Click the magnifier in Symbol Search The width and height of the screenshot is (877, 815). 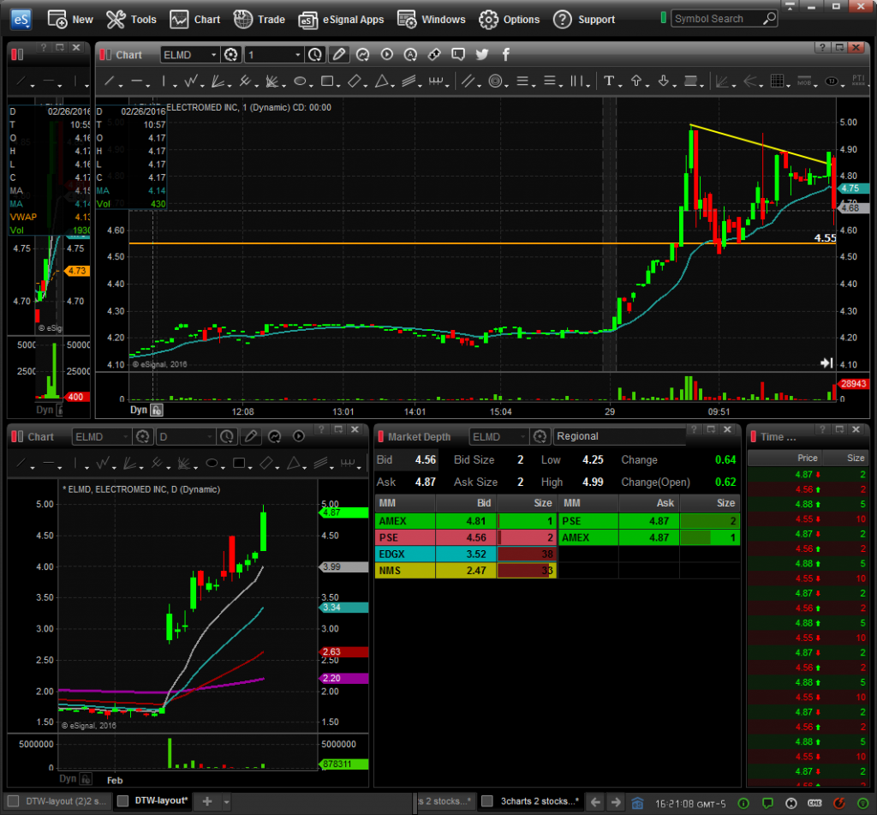coord(769,19)
